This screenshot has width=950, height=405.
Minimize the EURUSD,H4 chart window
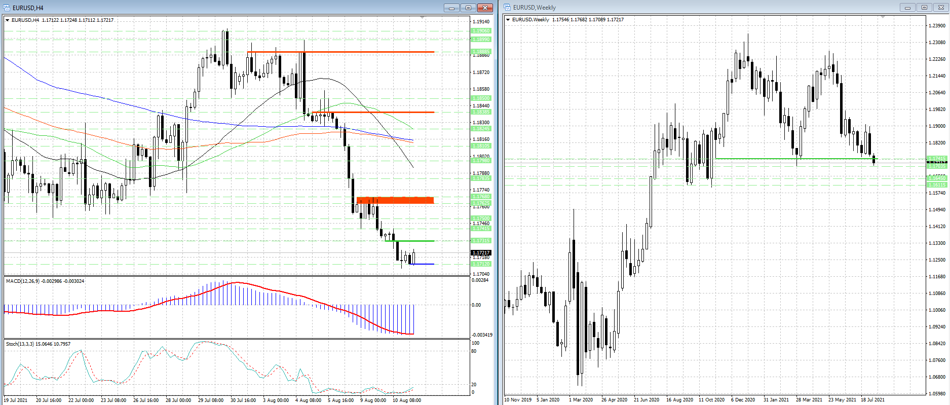tap(451, 8)
